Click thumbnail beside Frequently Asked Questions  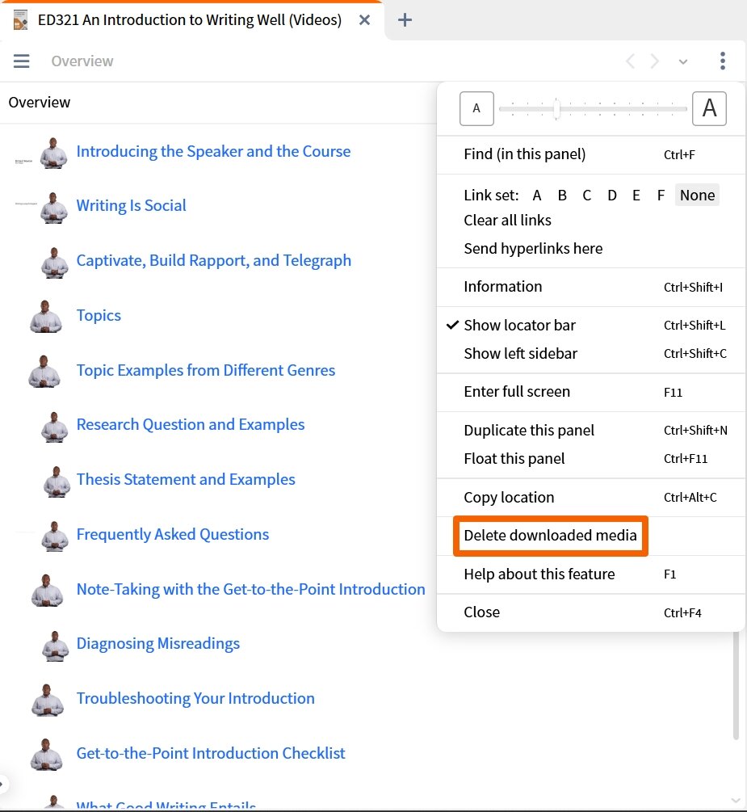pos(54,536)
